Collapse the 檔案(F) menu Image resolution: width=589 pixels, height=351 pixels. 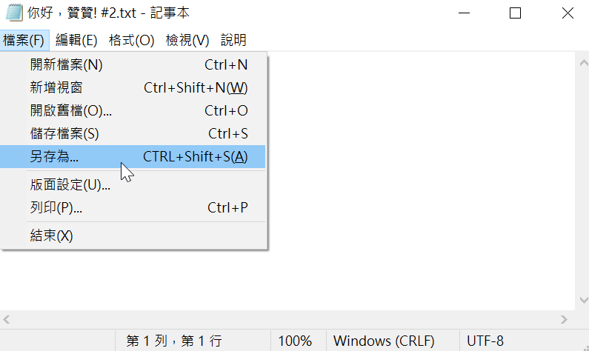pyautogui.click(x=24, y=40)
